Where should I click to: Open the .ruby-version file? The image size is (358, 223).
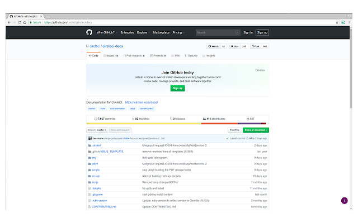pos(100,201)
